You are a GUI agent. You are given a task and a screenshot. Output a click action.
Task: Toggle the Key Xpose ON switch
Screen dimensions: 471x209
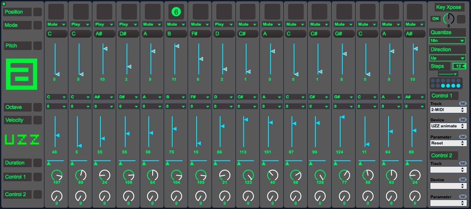coord(436,19)
